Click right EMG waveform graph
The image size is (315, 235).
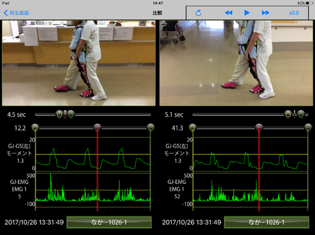(251, 190)
